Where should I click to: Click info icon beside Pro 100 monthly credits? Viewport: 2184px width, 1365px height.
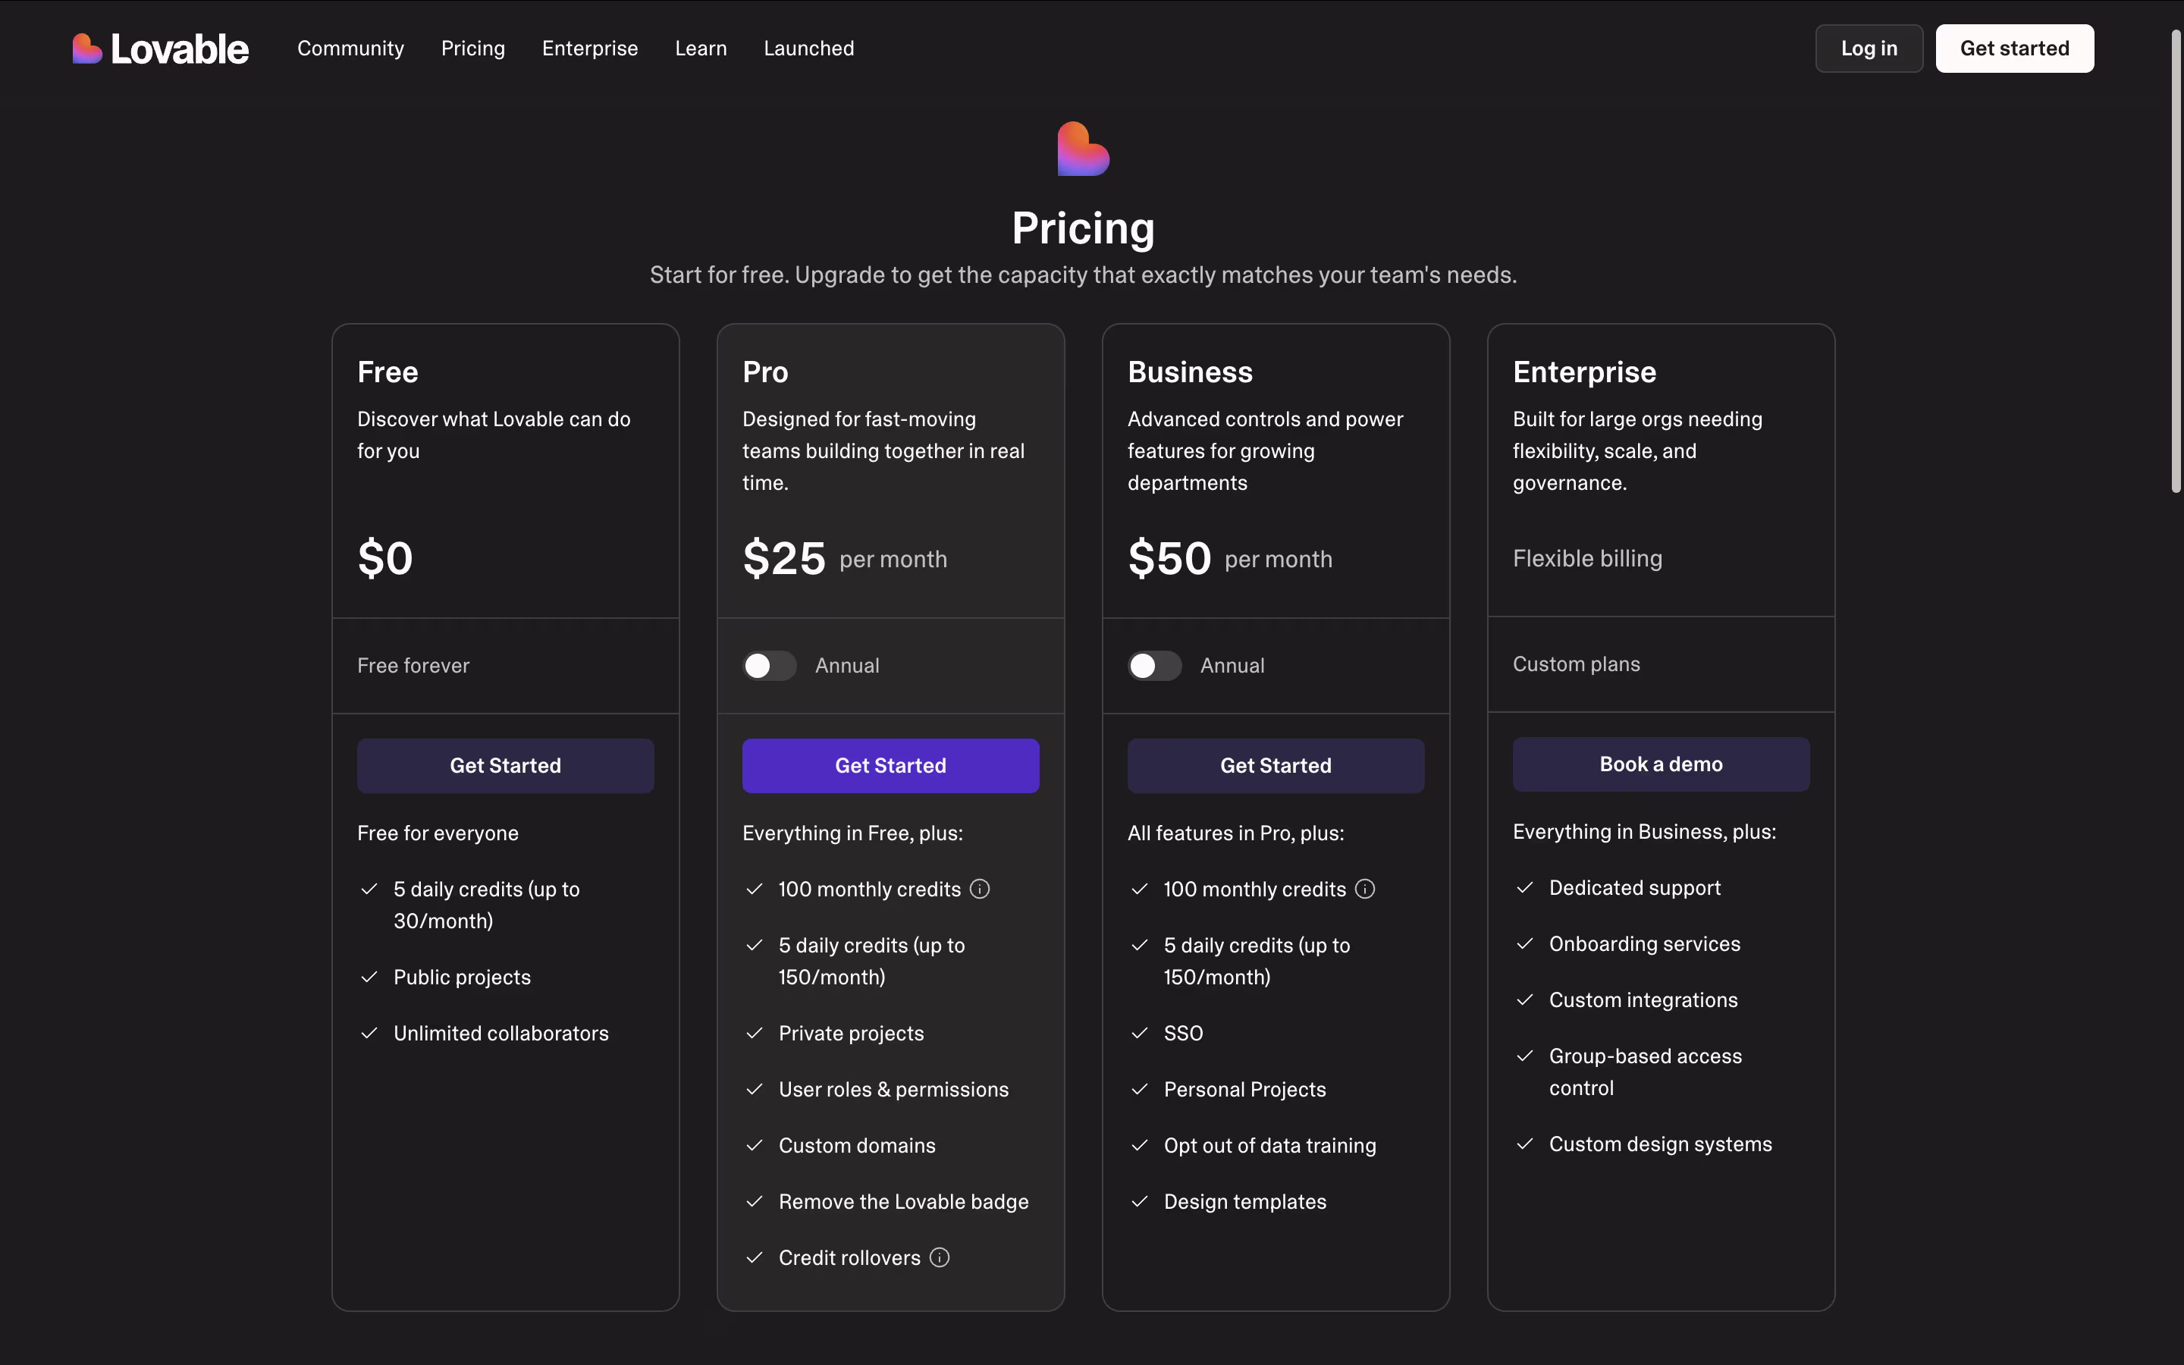(980, 890)
